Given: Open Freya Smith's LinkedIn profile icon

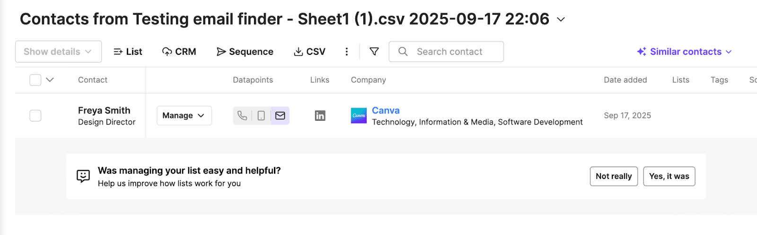Looking at the screenshot, I should click(x=320, y=116).
